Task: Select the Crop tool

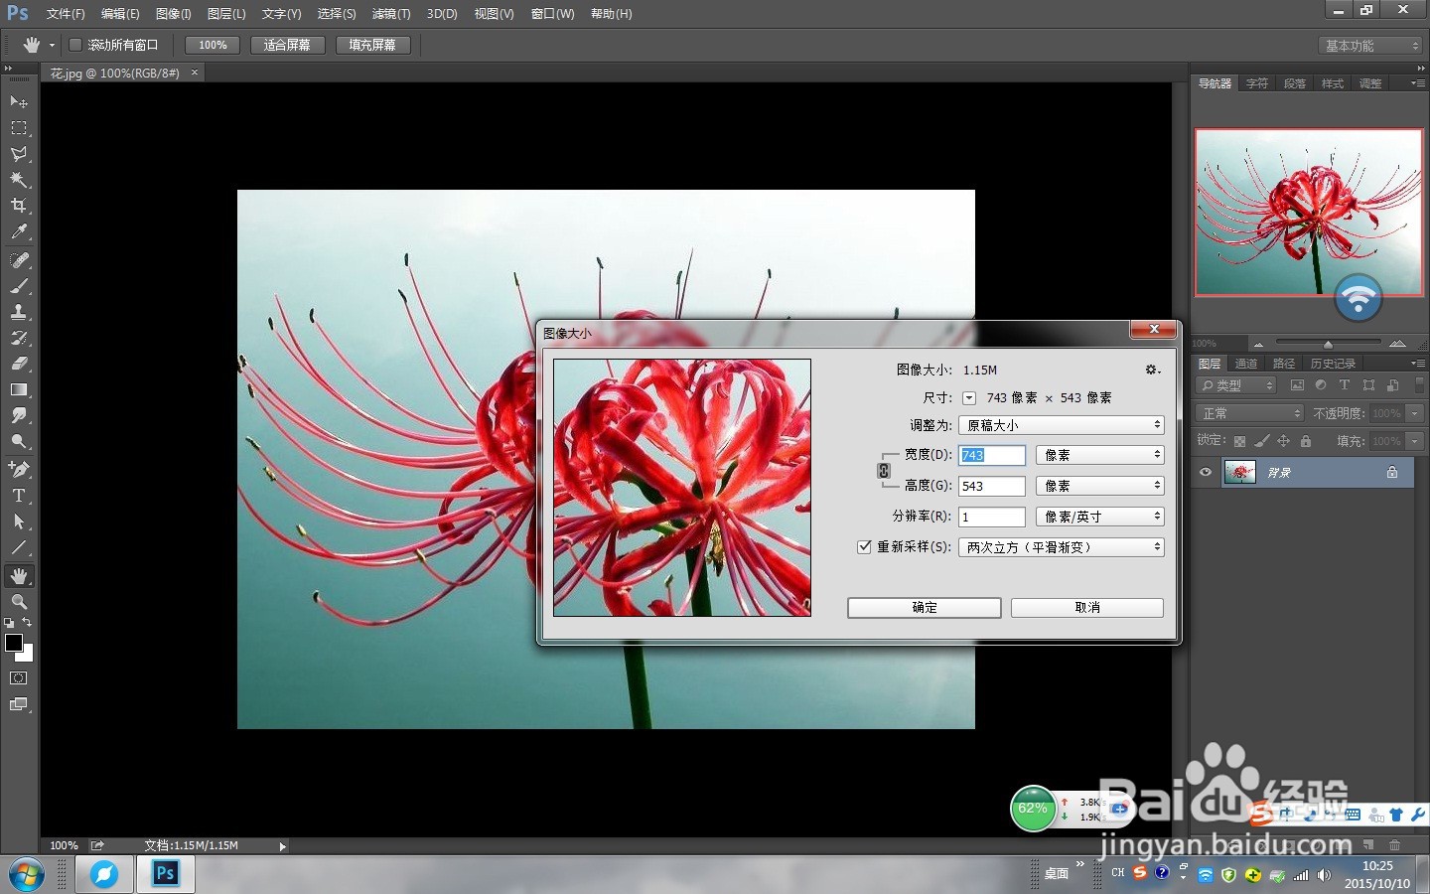Action: (x=19, y=206)
